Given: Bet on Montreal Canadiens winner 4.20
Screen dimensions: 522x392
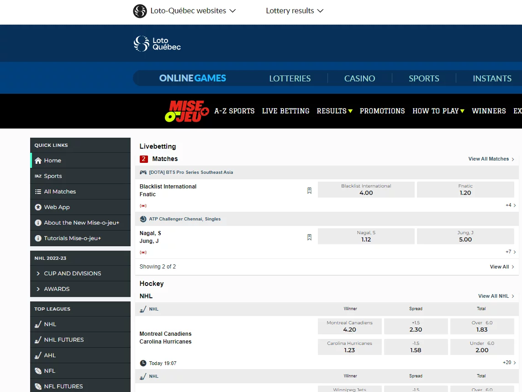Looking at the screenshot, I should [349, 326].
